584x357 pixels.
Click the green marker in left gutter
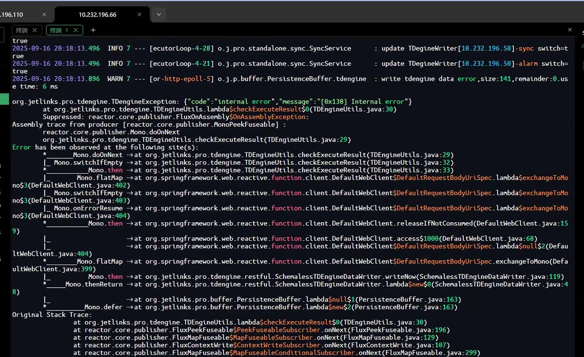[x=4, y=99]
